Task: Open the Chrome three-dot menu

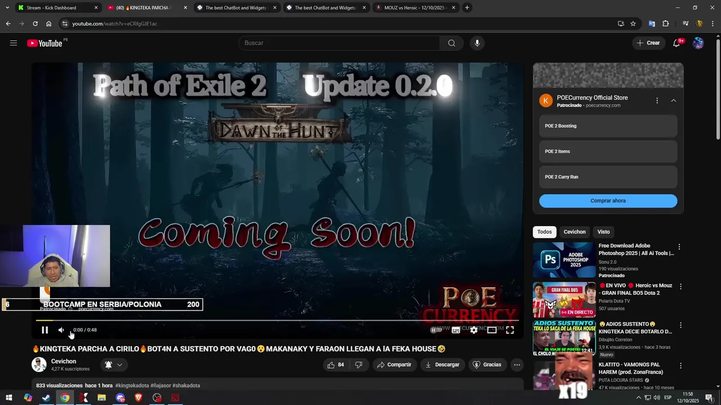Action: 713,24
